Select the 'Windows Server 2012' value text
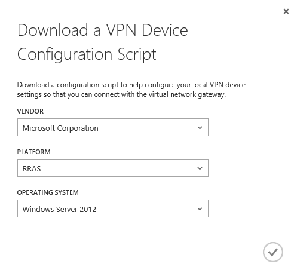The height and width of the screenshot is (276, 297). pos(59,209)
